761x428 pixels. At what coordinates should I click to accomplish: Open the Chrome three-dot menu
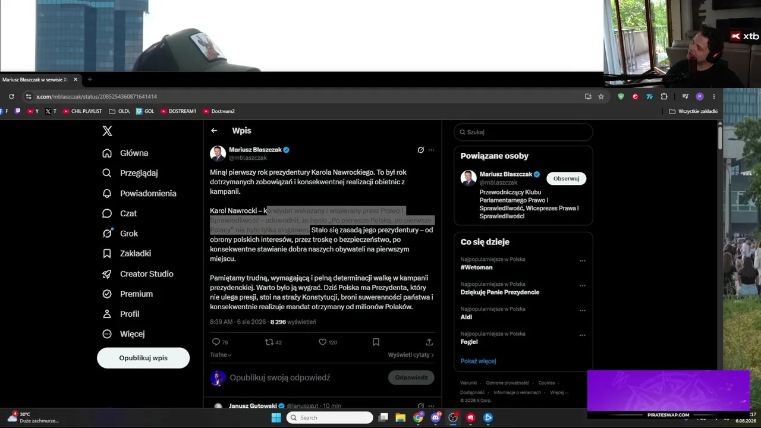pyautogui.click(x=714, y=96)
